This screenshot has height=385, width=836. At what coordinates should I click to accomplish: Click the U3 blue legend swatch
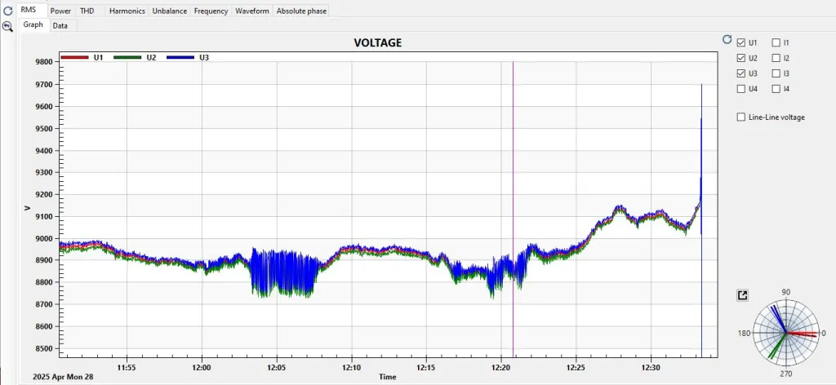(x=180, y=58)
